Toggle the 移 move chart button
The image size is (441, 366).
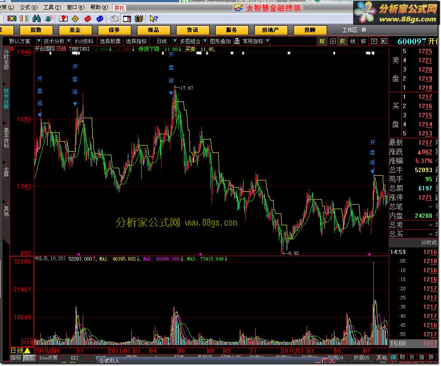364,41
